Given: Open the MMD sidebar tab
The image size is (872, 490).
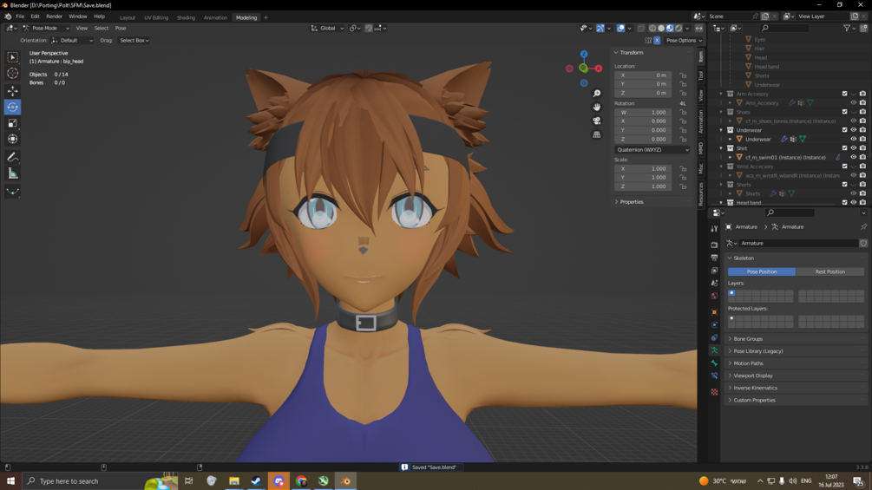Looking at the screenshot, I should pyautogui.click(x=701, y=148).
